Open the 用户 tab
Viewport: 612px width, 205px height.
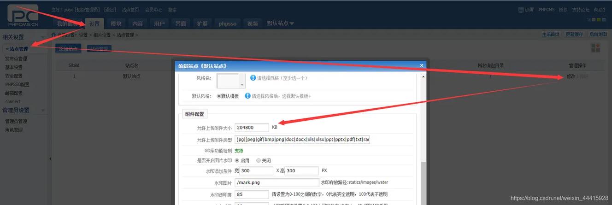click(x=159, y=23)
